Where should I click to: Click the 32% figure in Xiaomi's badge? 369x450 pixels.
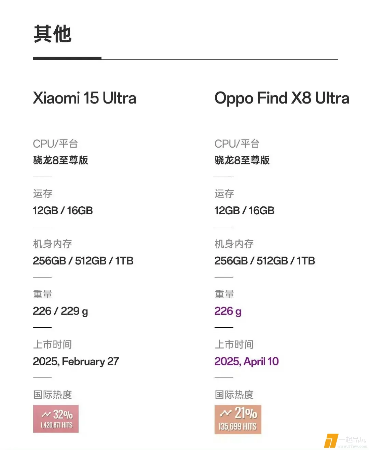point(63,414)
